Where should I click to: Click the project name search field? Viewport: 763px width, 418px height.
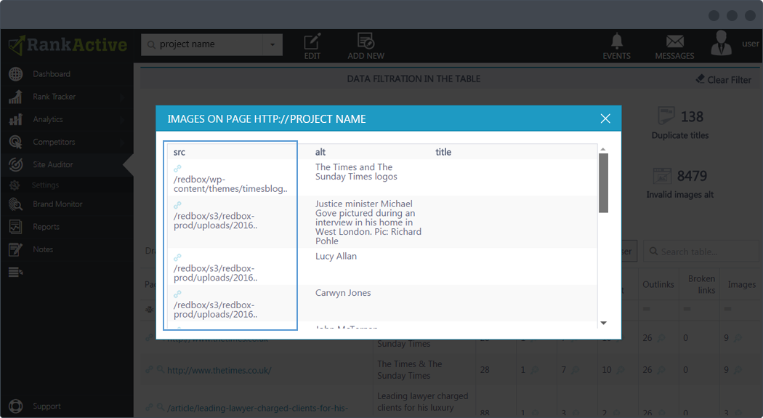(x=203, y=44)
